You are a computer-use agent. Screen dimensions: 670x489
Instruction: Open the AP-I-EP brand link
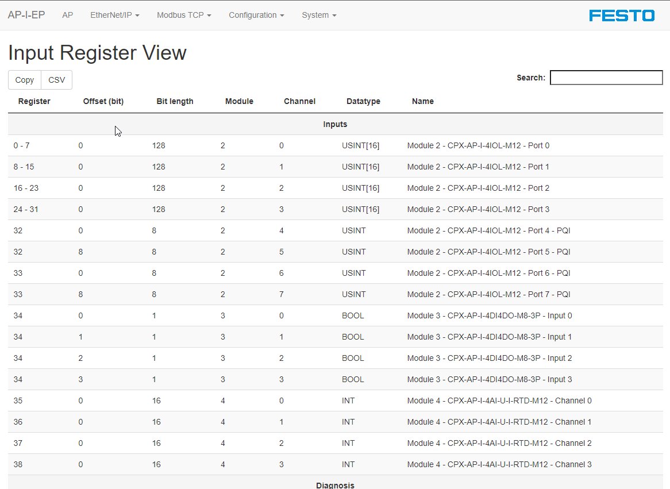(26, 15)
